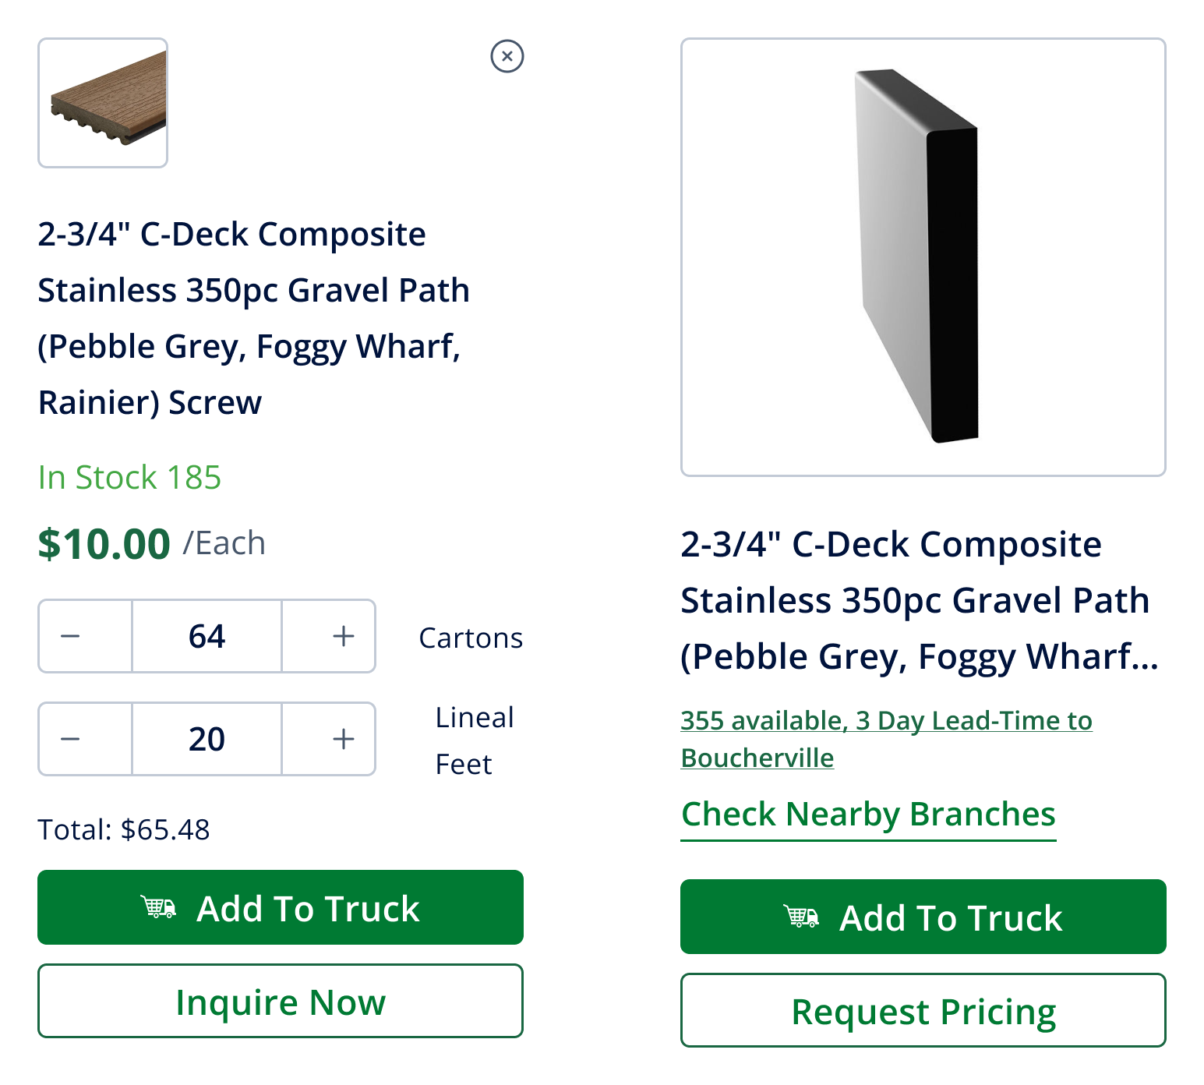Click the Request Pricing button
The image size is (1204, 1085).
click(x=923, y=1010)
